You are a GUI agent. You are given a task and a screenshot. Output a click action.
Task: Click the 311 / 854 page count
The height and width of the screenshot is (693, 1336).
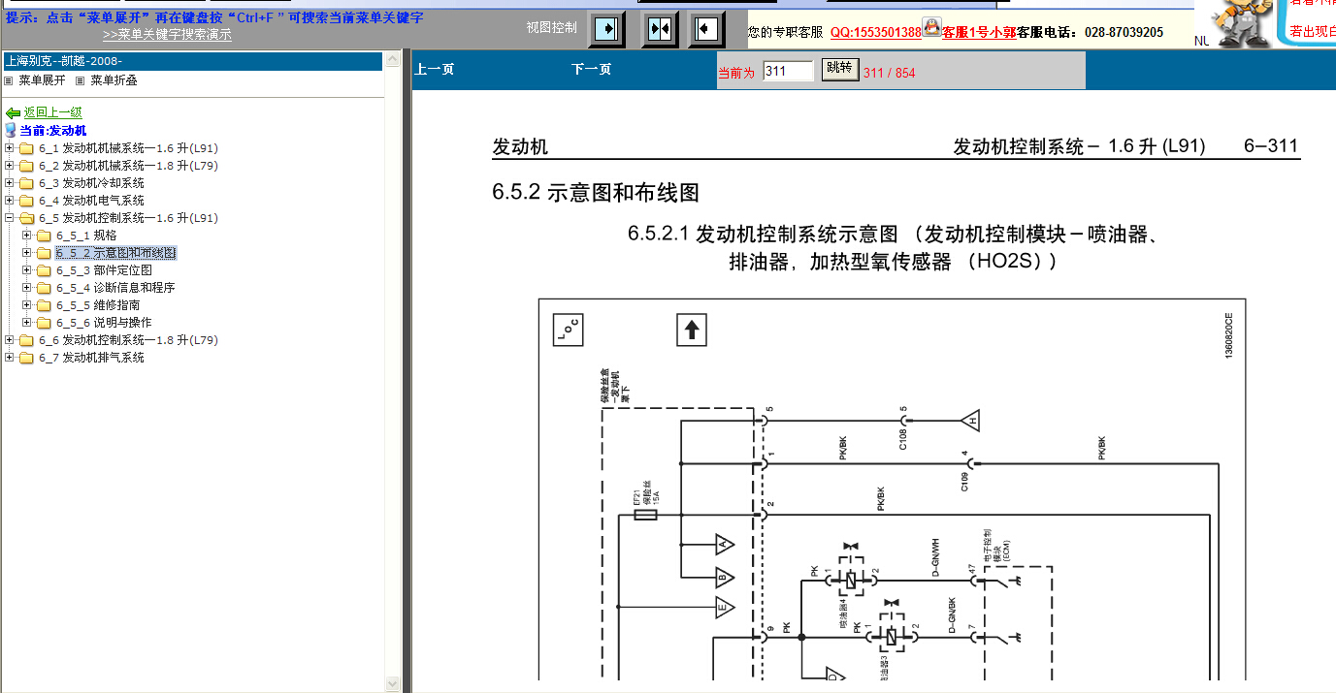click(x=889, y=73)
